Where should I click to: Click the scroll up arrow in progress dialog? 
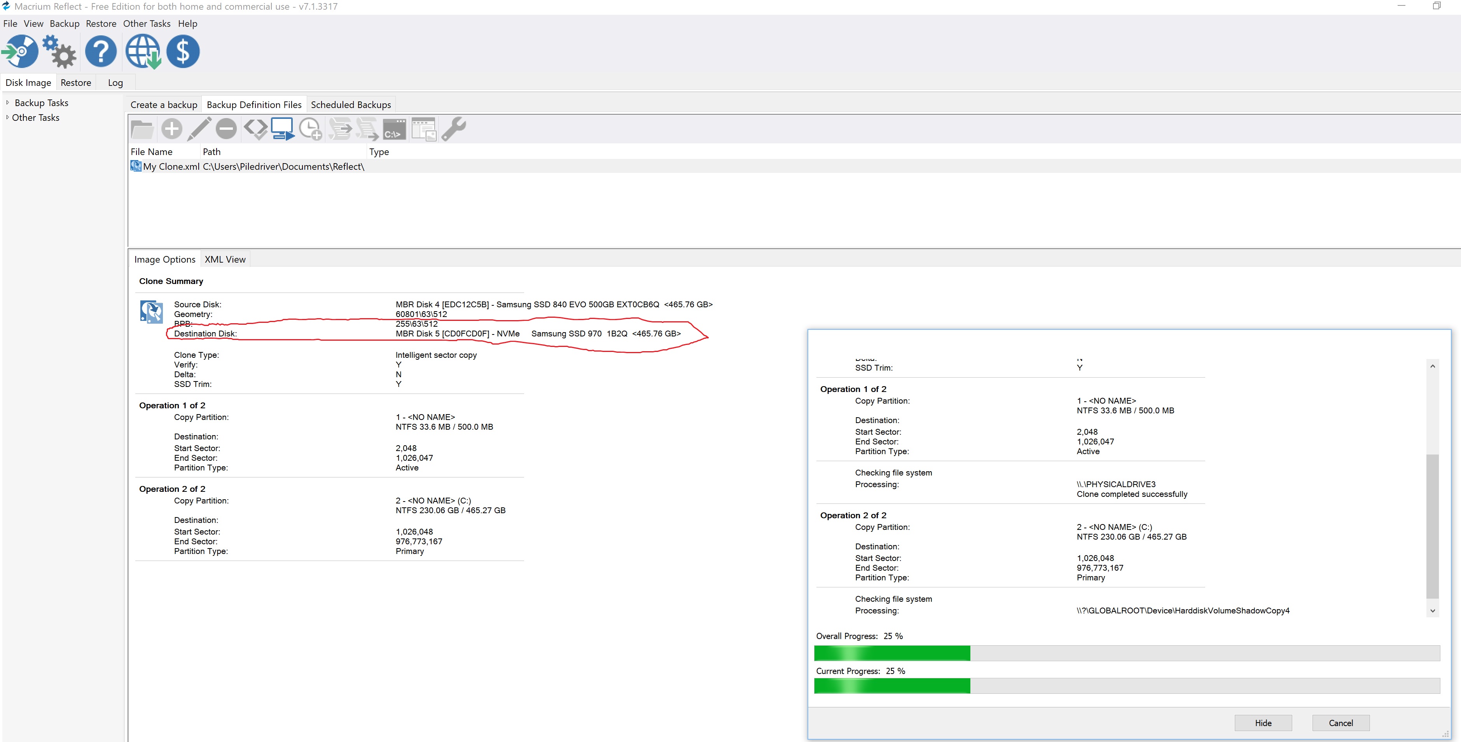(1433, 366)
